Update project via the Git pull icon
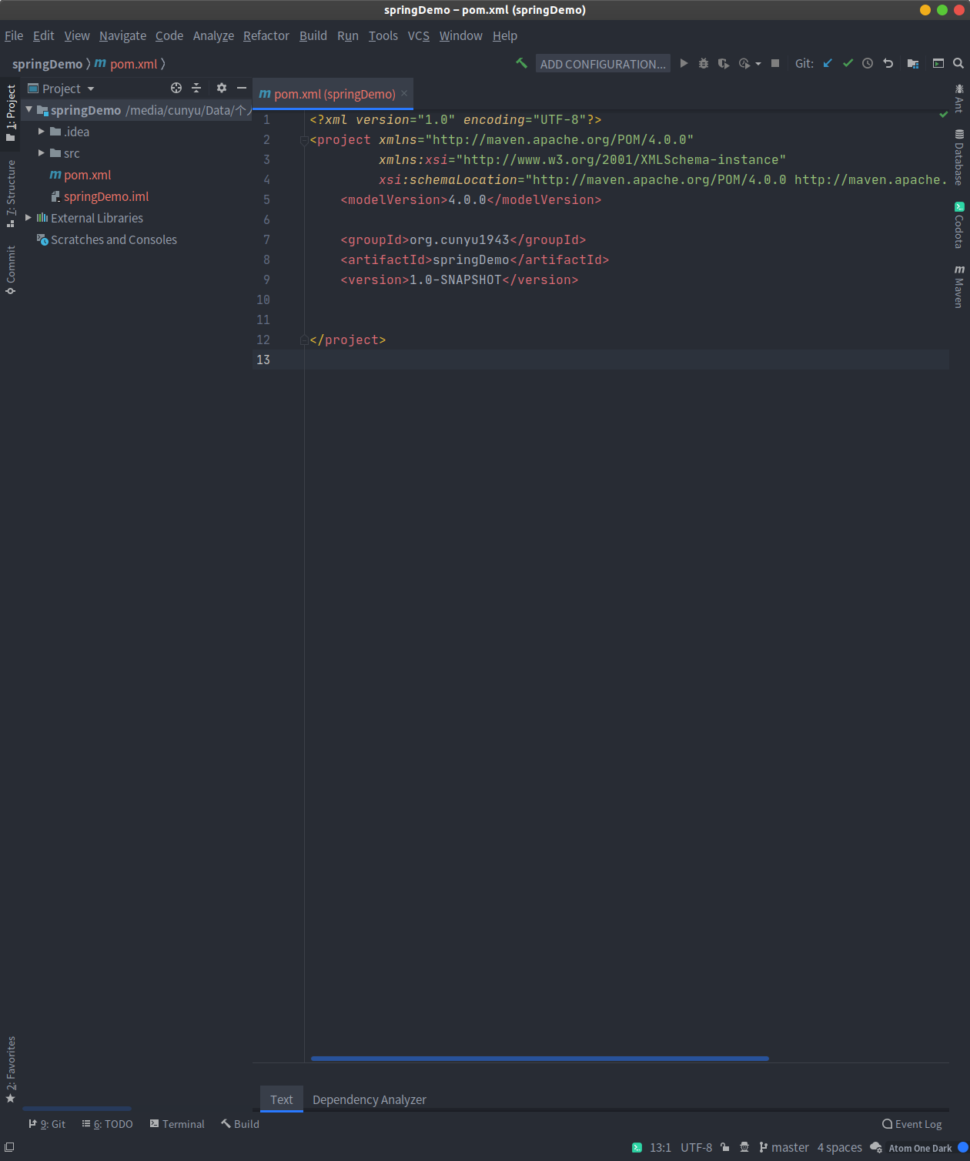970x1161 pixels. [827, 63]
